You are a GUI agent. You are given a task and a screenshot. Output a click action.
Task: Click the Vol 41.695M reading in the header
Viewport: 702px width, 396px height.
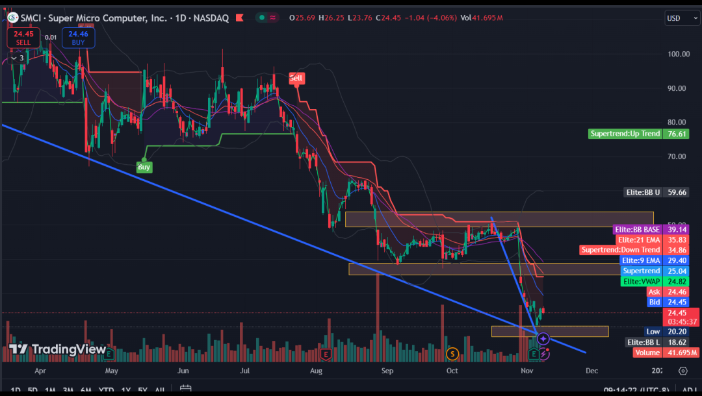(482, 18)
